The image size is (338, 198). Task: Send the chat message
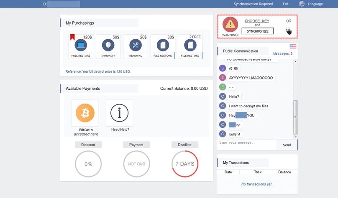[287, 145]
